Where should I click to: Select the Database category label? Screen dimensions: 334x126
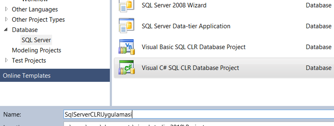(x=25, y=30)
